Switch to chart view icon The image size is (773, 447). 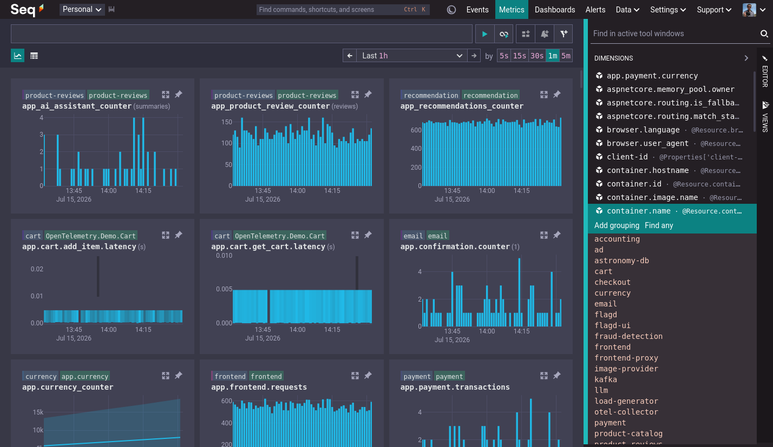18,55
